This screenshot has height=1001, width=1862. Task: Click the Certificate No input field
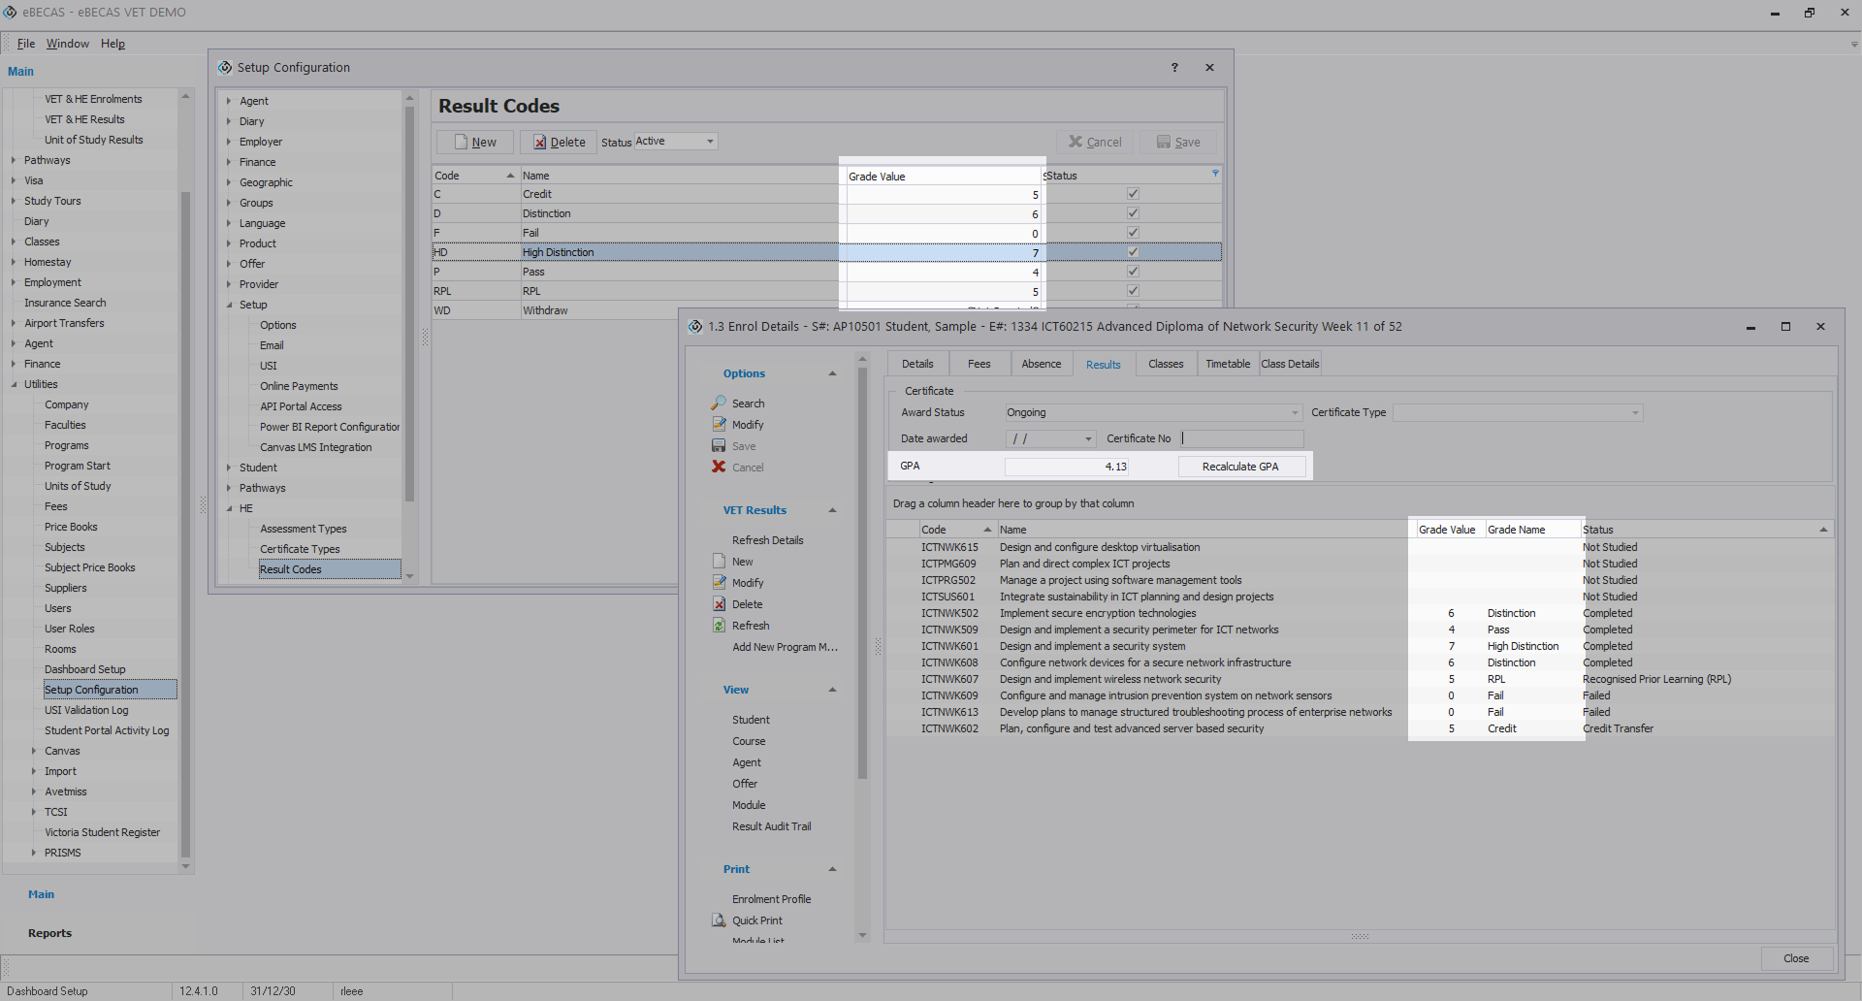point(1241,438)
